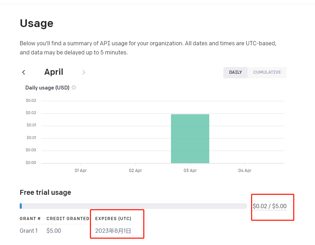Select the 2023年8月1日 expiry date cell
This screenshot has width=315, height=245.
pos(113,231)
